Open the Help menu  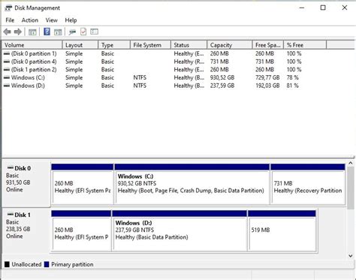pyautogui.click(x=71, y=20)
